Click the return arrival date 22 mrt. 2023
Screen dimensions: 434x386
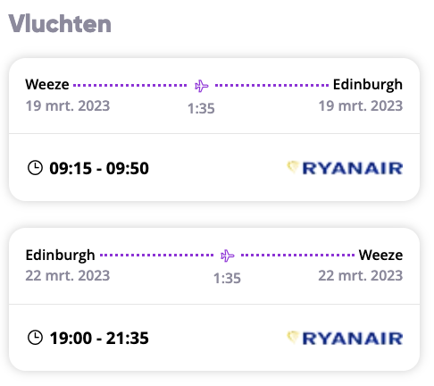361,275
